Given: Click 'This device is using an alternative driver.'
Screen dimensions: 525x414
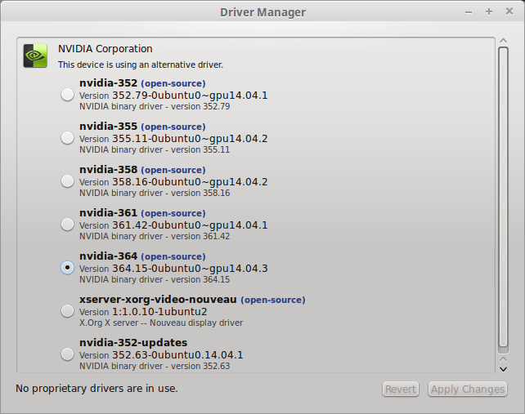Looking at the screenshot, I should [141, 65].
